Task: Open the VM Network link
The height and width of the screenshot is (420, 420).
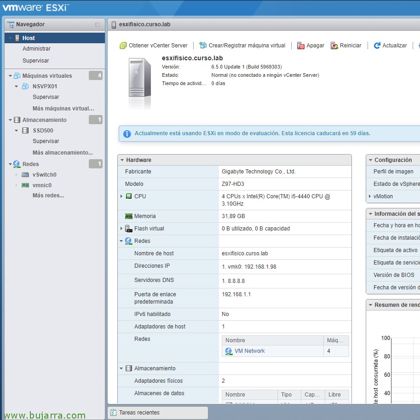Action: (250, 351)
